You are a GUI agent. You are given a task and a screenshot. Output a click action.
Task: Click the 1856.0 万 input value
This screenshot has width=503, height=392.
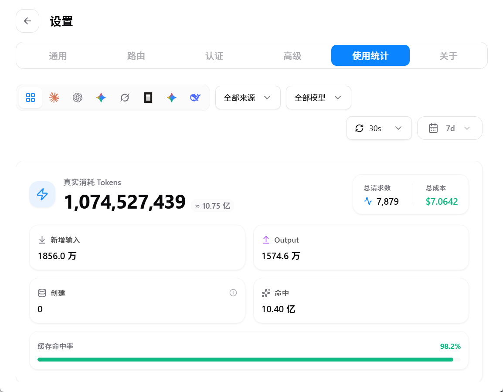(x=57, y=256)
